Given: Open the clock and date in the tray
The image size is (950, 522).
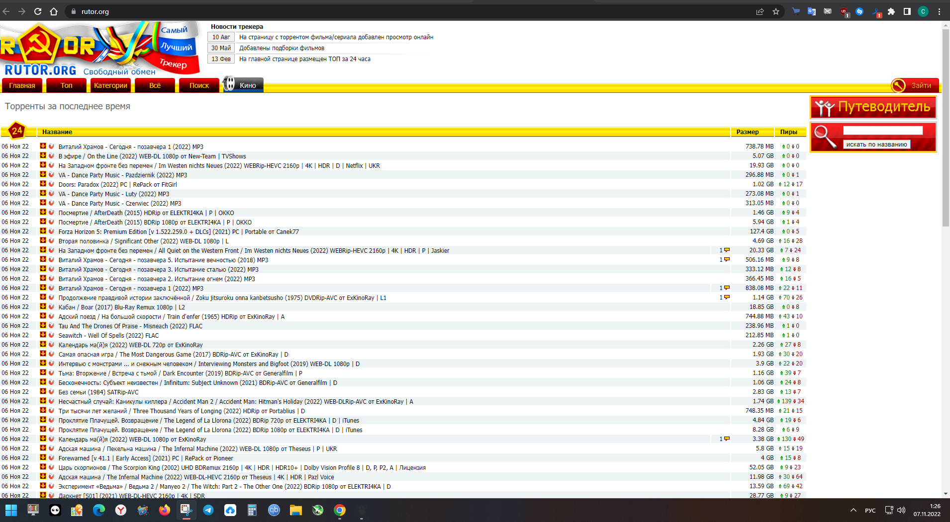Looking at the screenshot, I should coord(927,510).
